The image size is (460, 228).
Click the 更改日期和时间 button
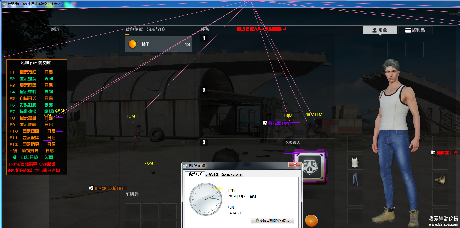coord(272,221)
